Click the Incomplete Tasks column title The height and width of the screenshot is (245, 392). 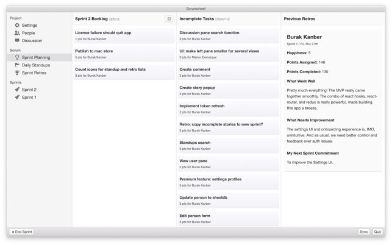tap(197, 19)
